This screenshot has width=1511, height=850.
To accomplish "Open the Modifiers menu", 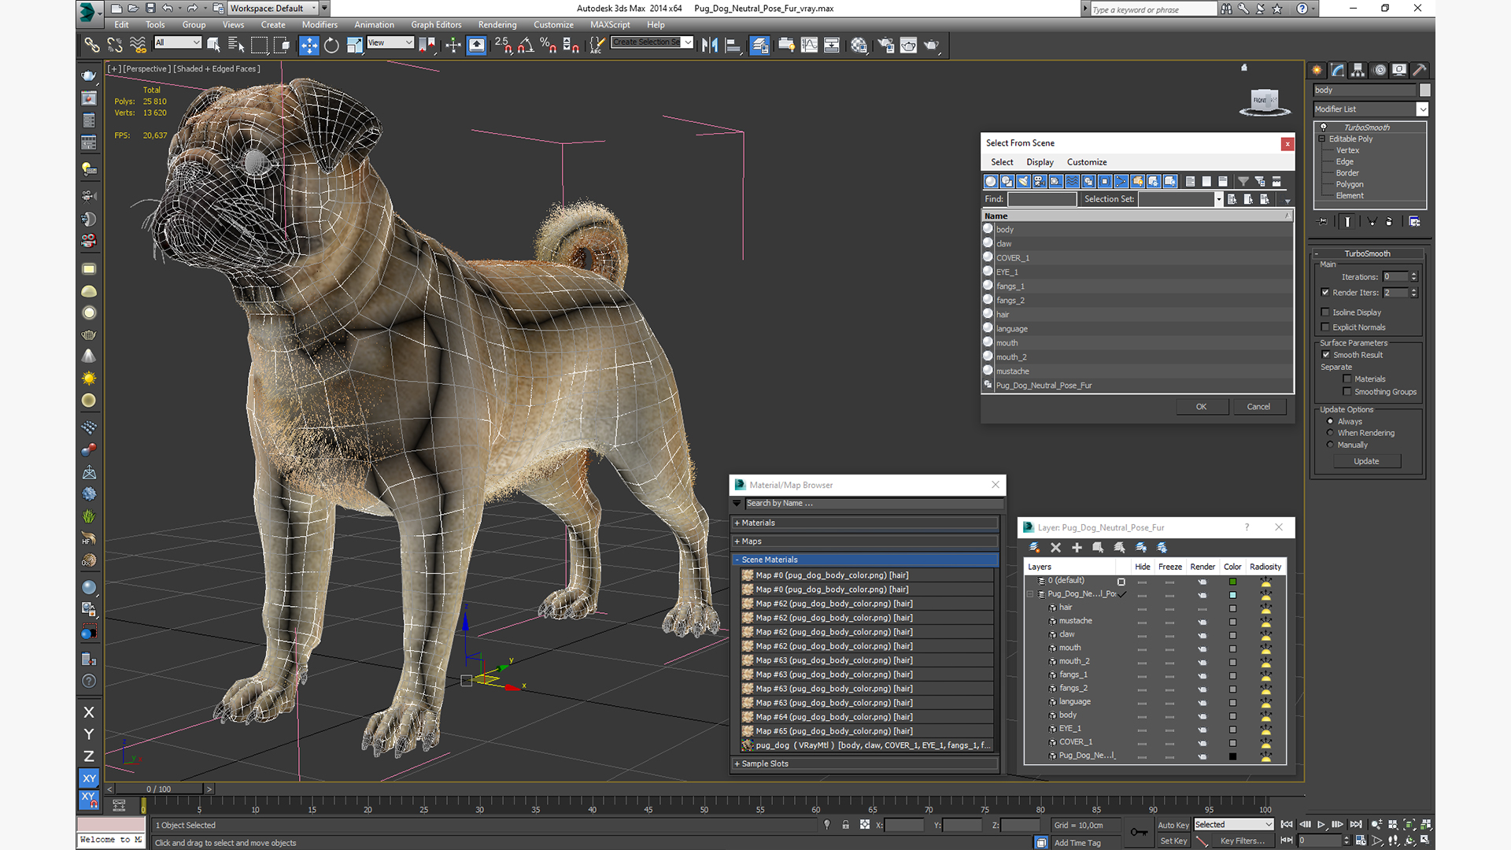I will pos(320,24).
